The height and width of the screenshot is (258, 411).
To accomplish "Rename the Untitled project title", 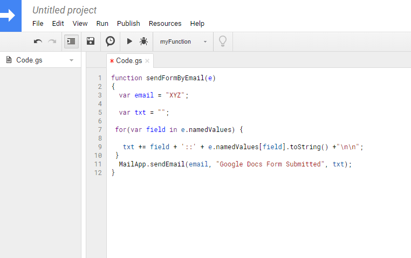I will (x=65, y=10).
